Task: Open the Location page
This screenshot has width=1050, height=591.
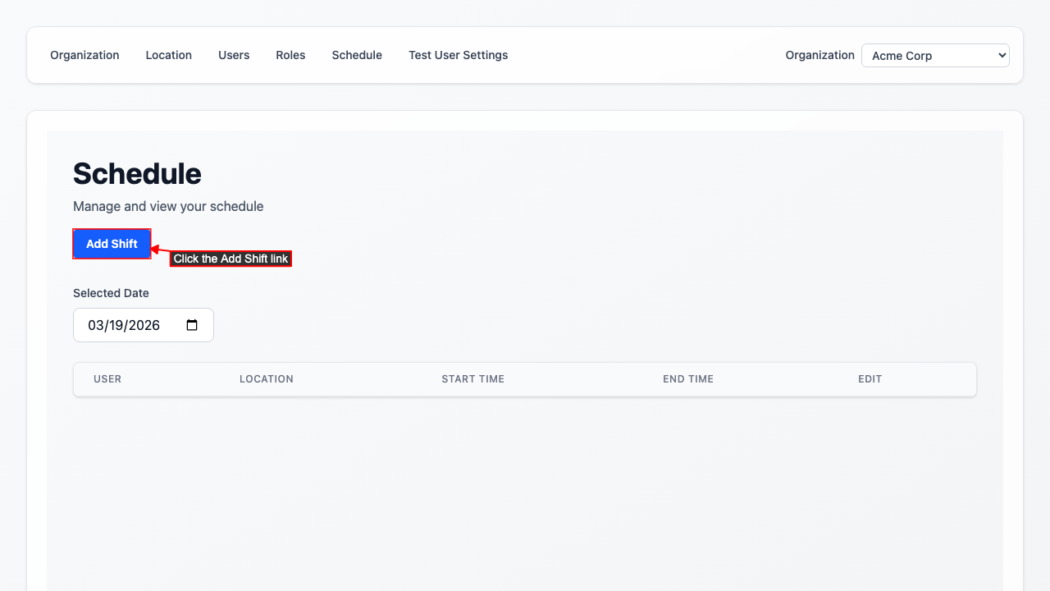Action: tap(168, 55)
